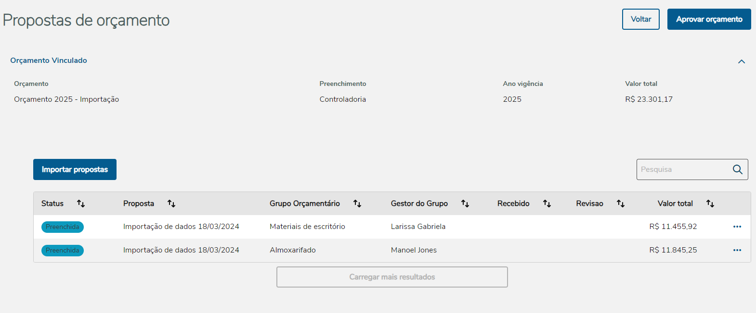Sort by Revisao column arrows icon
This screenshot has width=756, height=313.
point(621,204)
